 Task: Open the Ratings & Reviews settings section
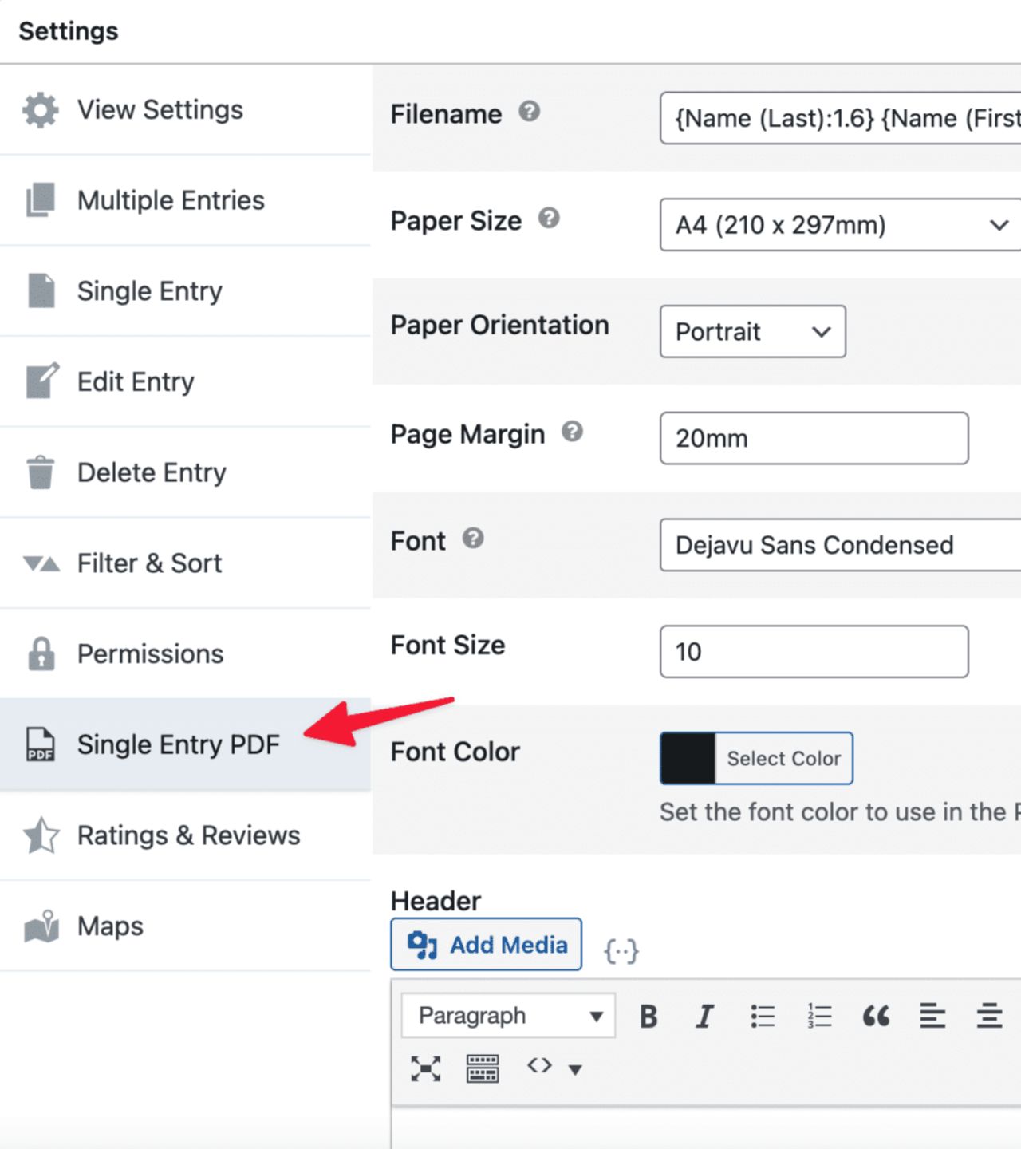click(188, 835)
